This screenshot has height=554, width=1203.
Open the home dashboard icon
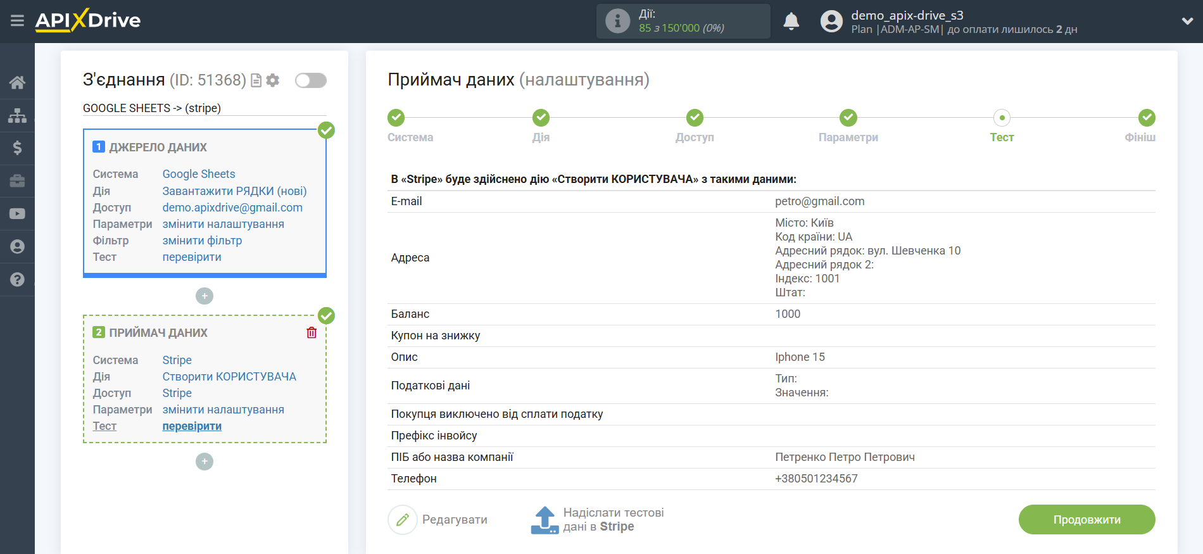(17, 82)
